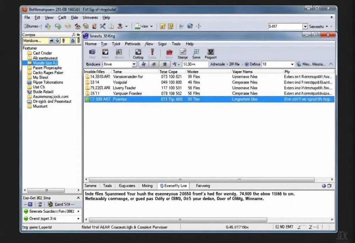
Task: Select the Vanpuion Froedesr row
Action: [209, 93]
